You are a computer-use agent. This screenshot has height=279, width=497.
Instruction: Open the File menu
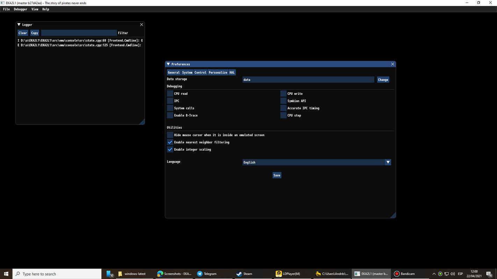tap(6, 9)
